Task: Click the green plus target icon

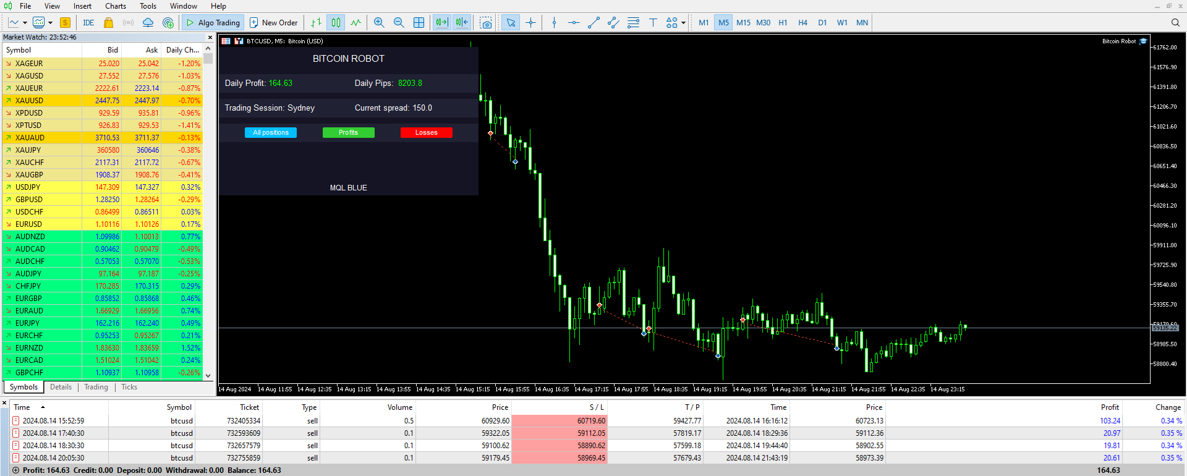Action: (x=168, y=23)
